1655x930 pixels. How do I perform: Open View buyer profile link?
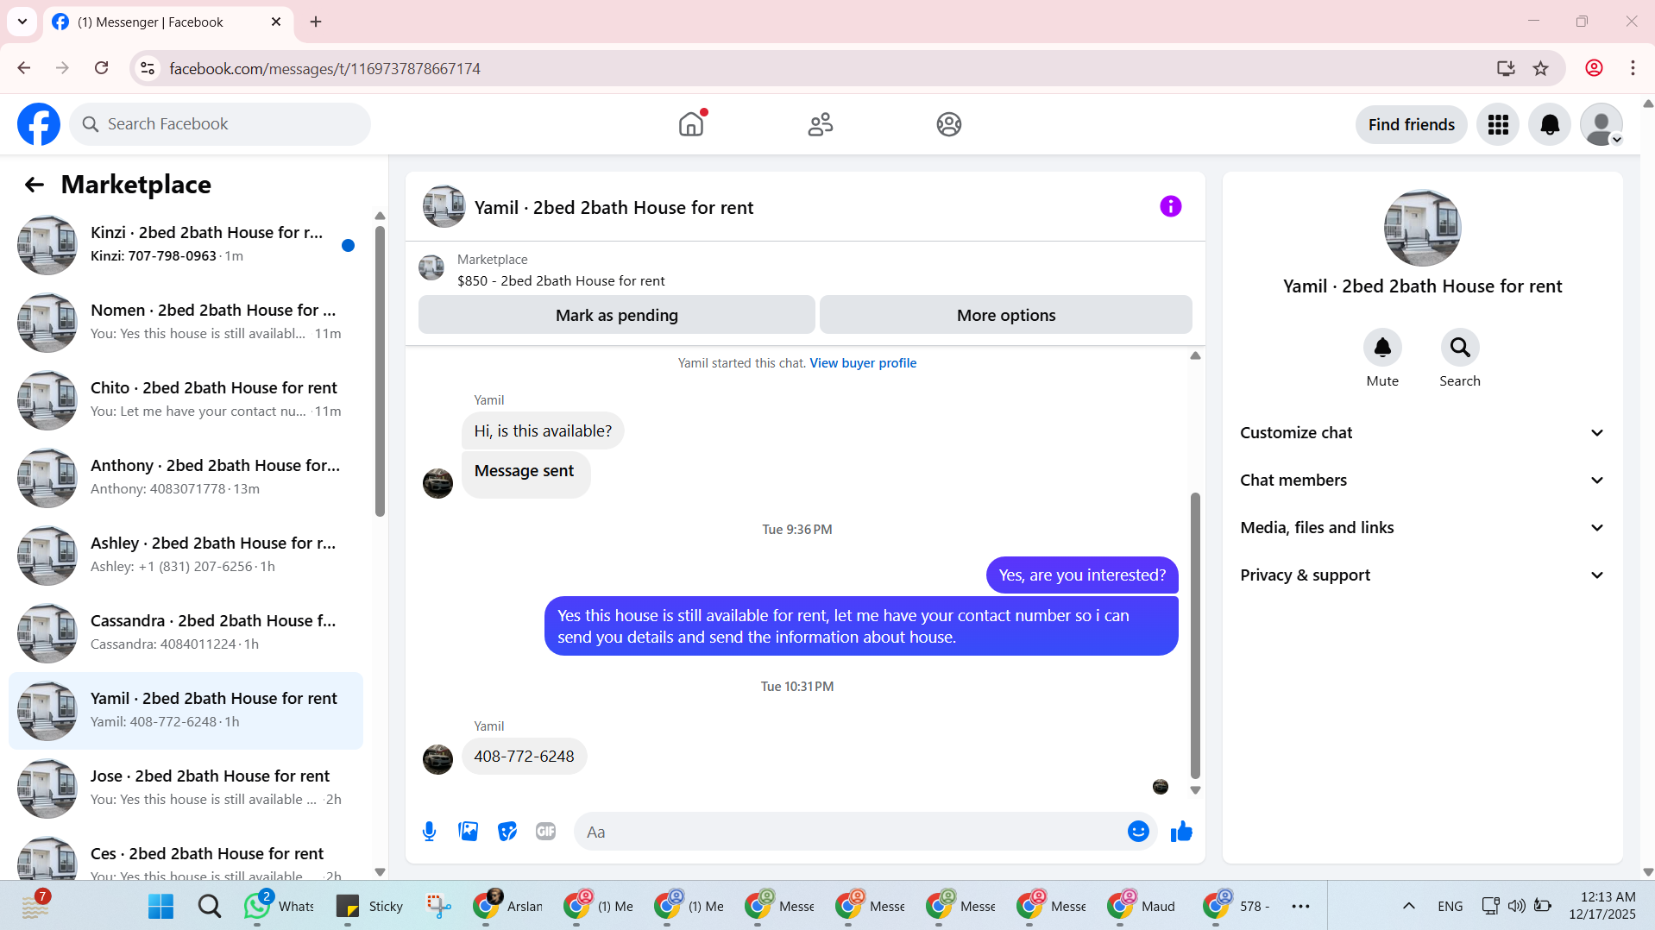coord(863,363)
